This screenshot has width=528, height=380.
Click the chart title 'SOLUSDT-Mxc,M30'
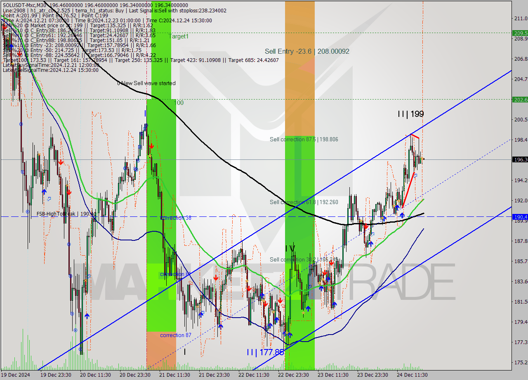(x=24, y=5)
